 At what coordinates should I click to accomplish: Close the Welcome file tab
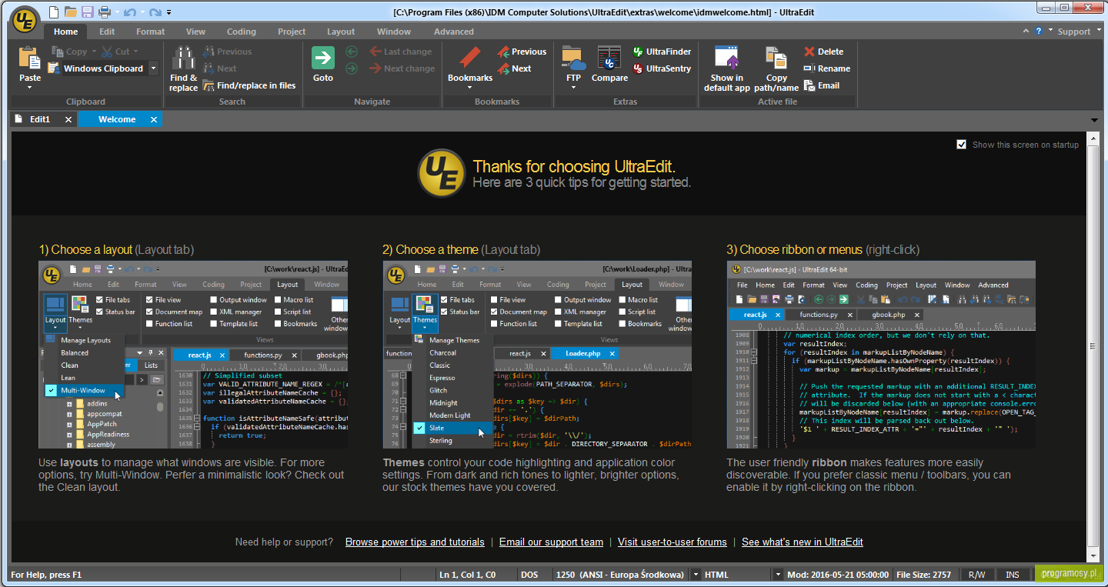click(x=154, y=119)
